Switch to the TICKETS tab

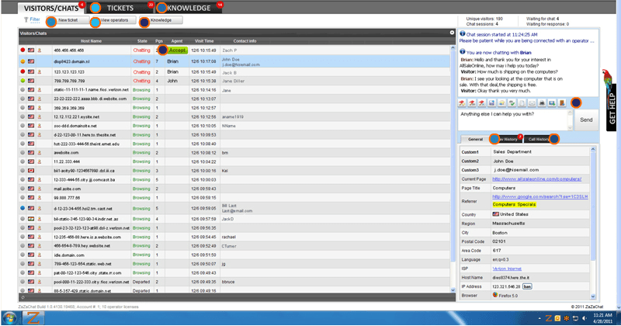point(120,8)
